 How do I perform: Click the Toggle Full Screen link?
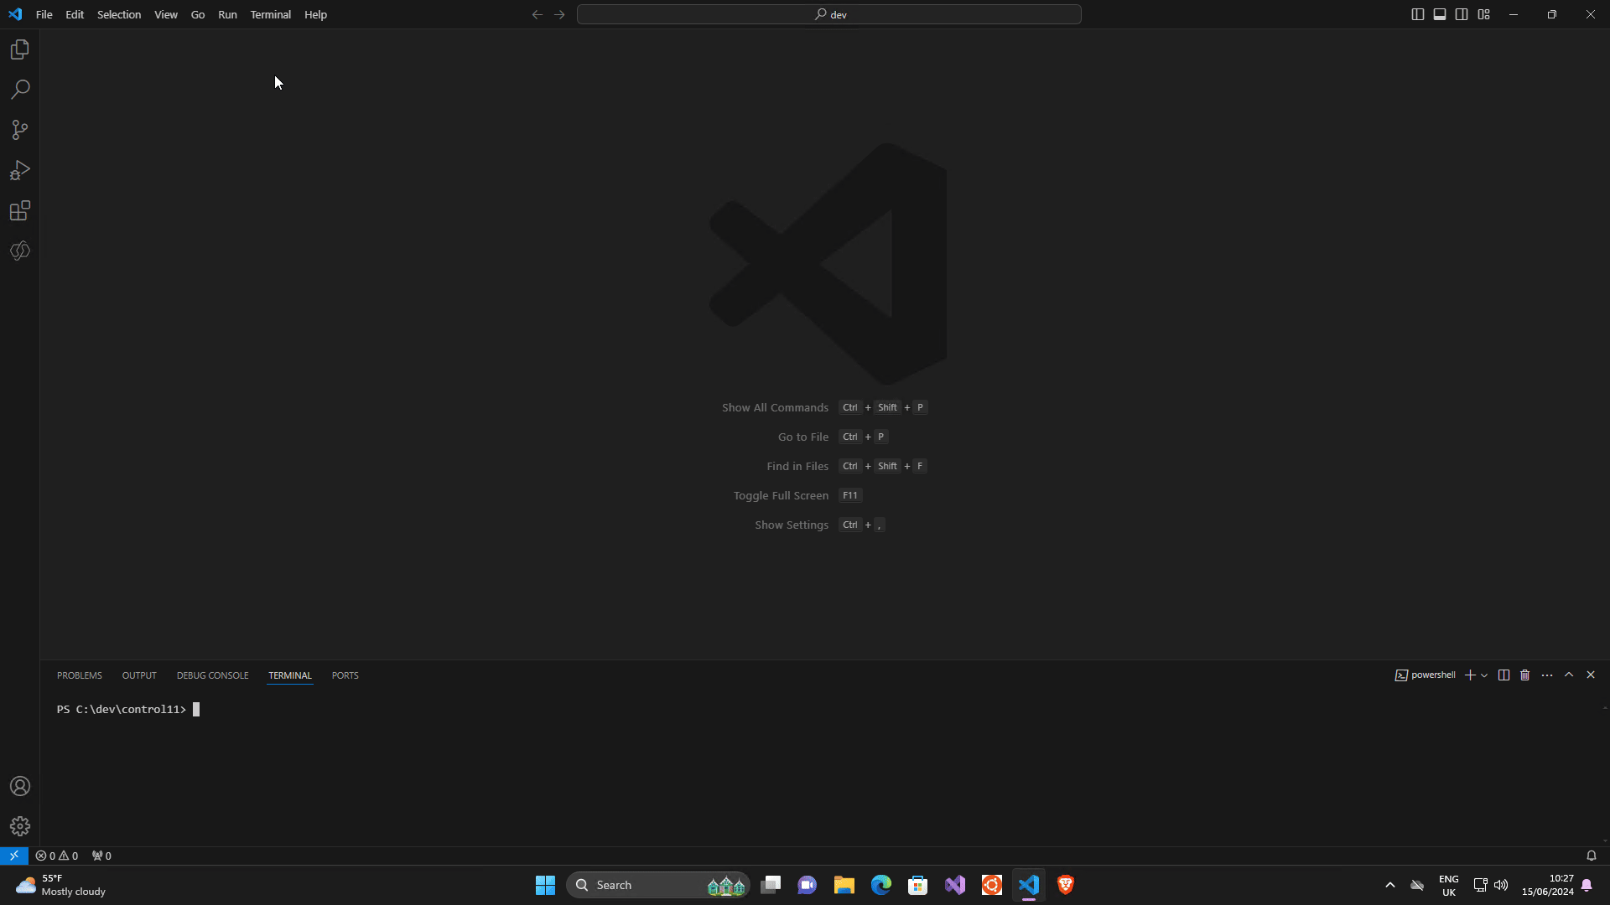[x=780, y=495]
